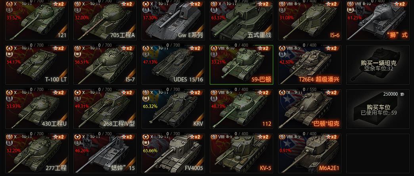Select the IS-7 tank card

point(105,65)
